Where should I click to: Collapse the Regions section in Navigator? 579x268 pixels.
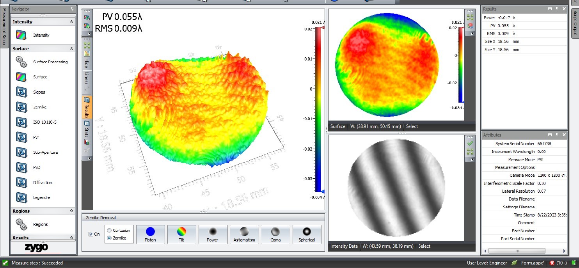coord(71,211)
